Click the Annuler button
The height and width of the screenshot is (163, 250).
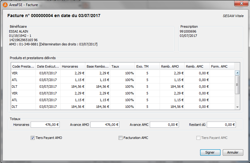(233, 152)
